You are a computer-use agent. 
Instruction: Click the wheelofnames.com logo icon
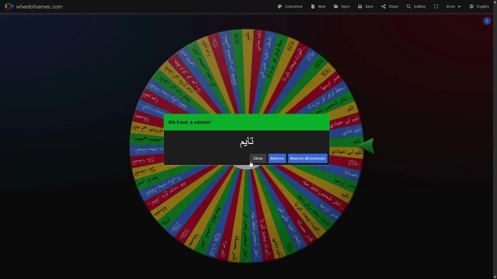[x=9, y=7]
